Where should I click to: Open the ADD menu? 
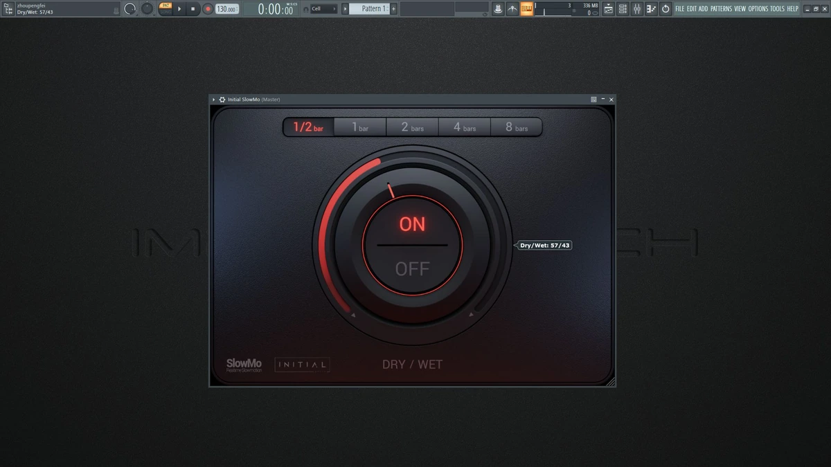[703, 9]
